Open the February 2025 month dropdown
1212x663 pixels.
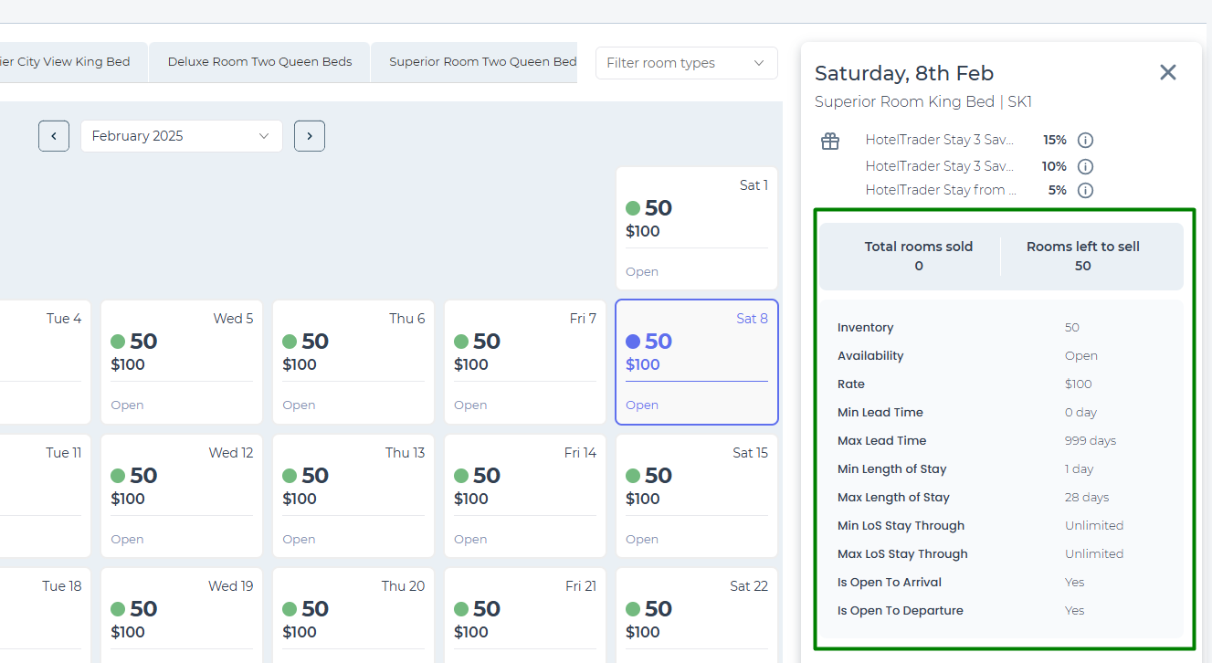point(182,136)
